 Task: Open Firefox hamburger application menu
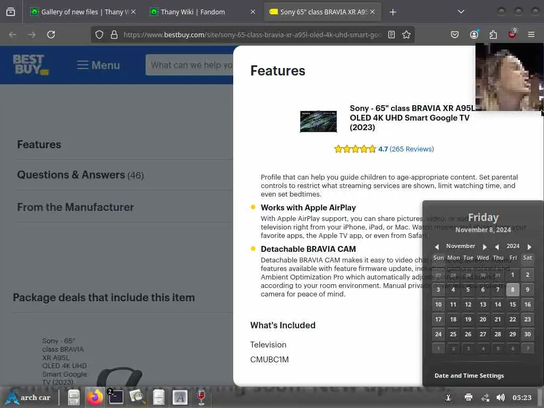[531, 35]
